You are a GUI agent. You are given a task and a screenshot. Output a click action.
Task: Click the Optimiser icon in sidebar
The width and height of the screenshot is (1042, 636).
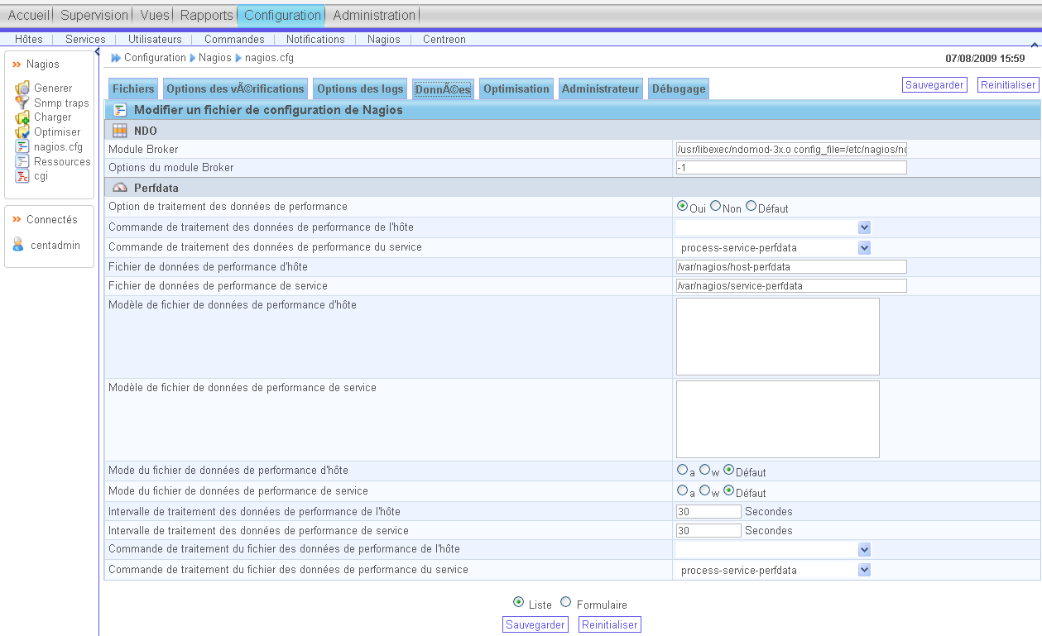pyautogui.click(x=22, y=132)
